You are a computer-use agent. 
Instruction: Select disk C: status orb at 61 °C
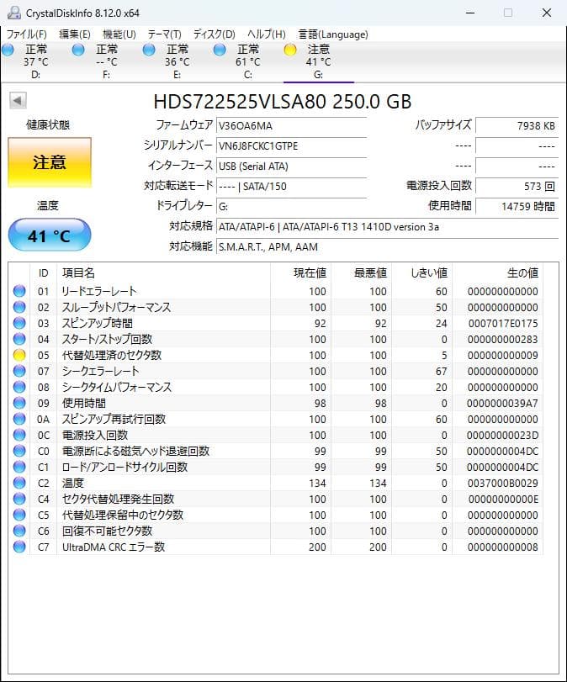(x=220, y=50)
